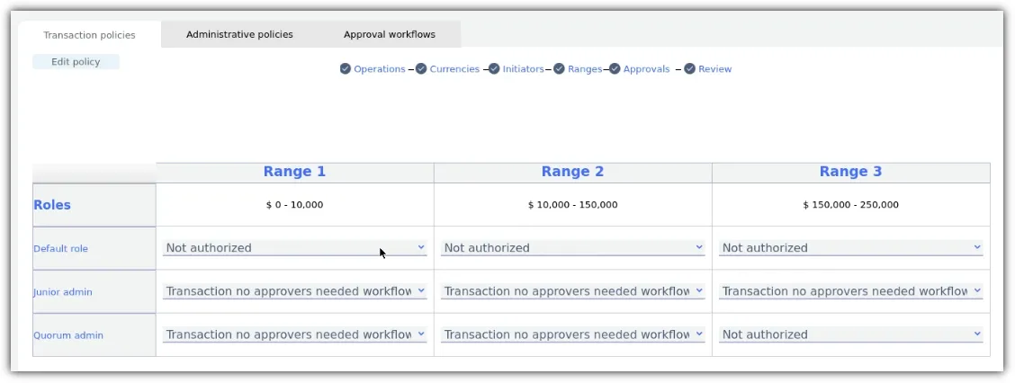Screen dimensions: 1015x383
Task: Open Junior admin dropdown for Range 2
Action: coord(573,291)
